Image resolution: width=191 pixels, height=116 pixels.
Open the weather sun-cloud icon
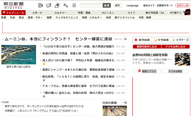point(57,6)
